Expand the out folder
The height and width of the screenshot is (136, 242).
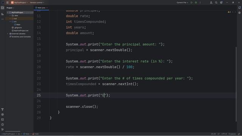pos(10,19)
